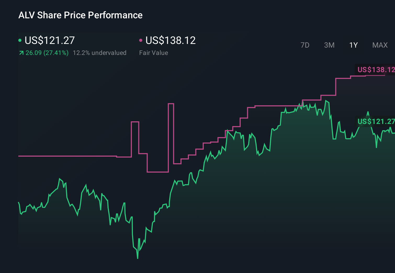Click the green upward trend arrow icon
The height and width of the screenshot is (273, 395).
[21, 53]
